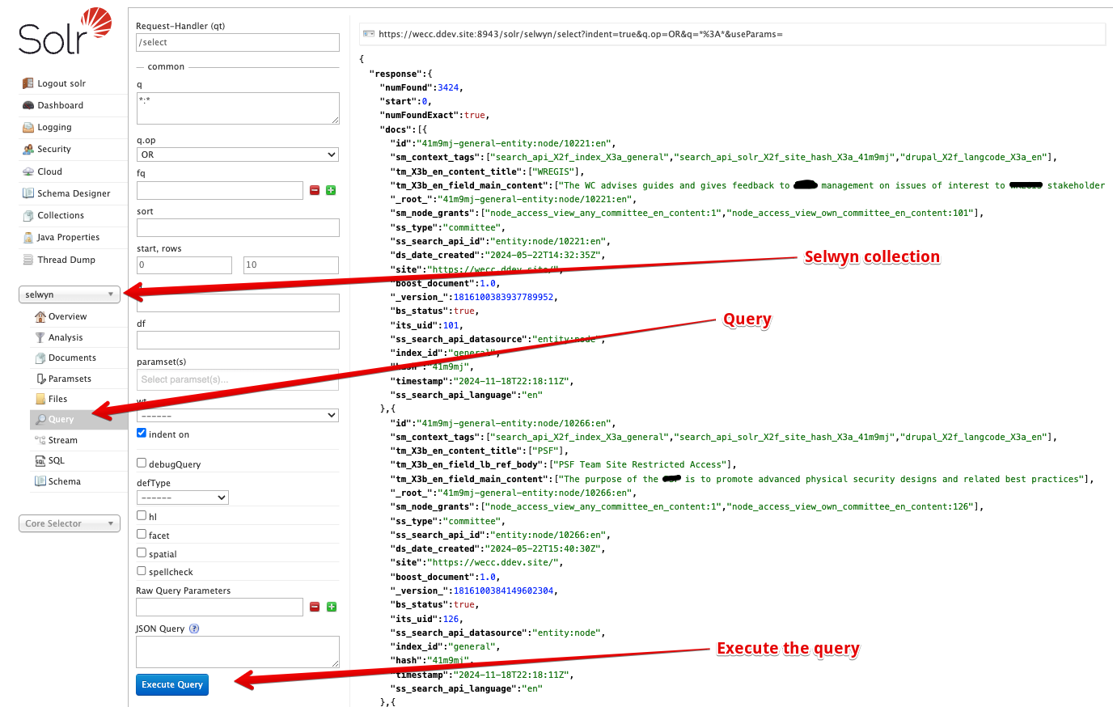Click the Raw Query Parameters field
The width and height of the screenshot is (1113, 707).
[x=220, y=607]
